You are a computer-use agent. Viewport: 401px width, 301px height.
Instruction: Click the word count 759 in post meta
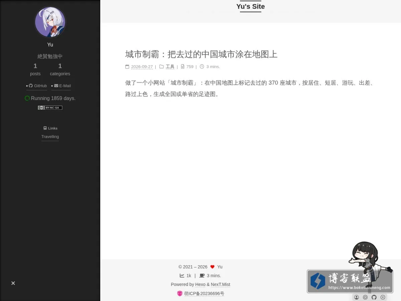pos(190,67)
